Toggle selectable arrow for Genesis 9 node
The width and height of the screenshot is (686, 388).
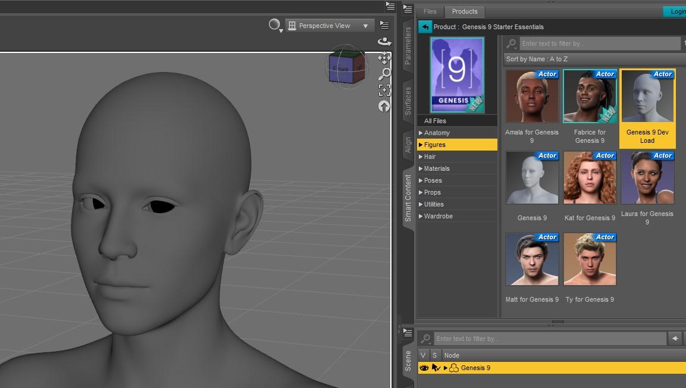pos(436,368)
